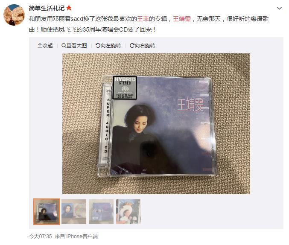Click the upward arrow collapse icon
The width and height of the screenshot is (289, 245).
pyautogui.click(x=40, y=46)
